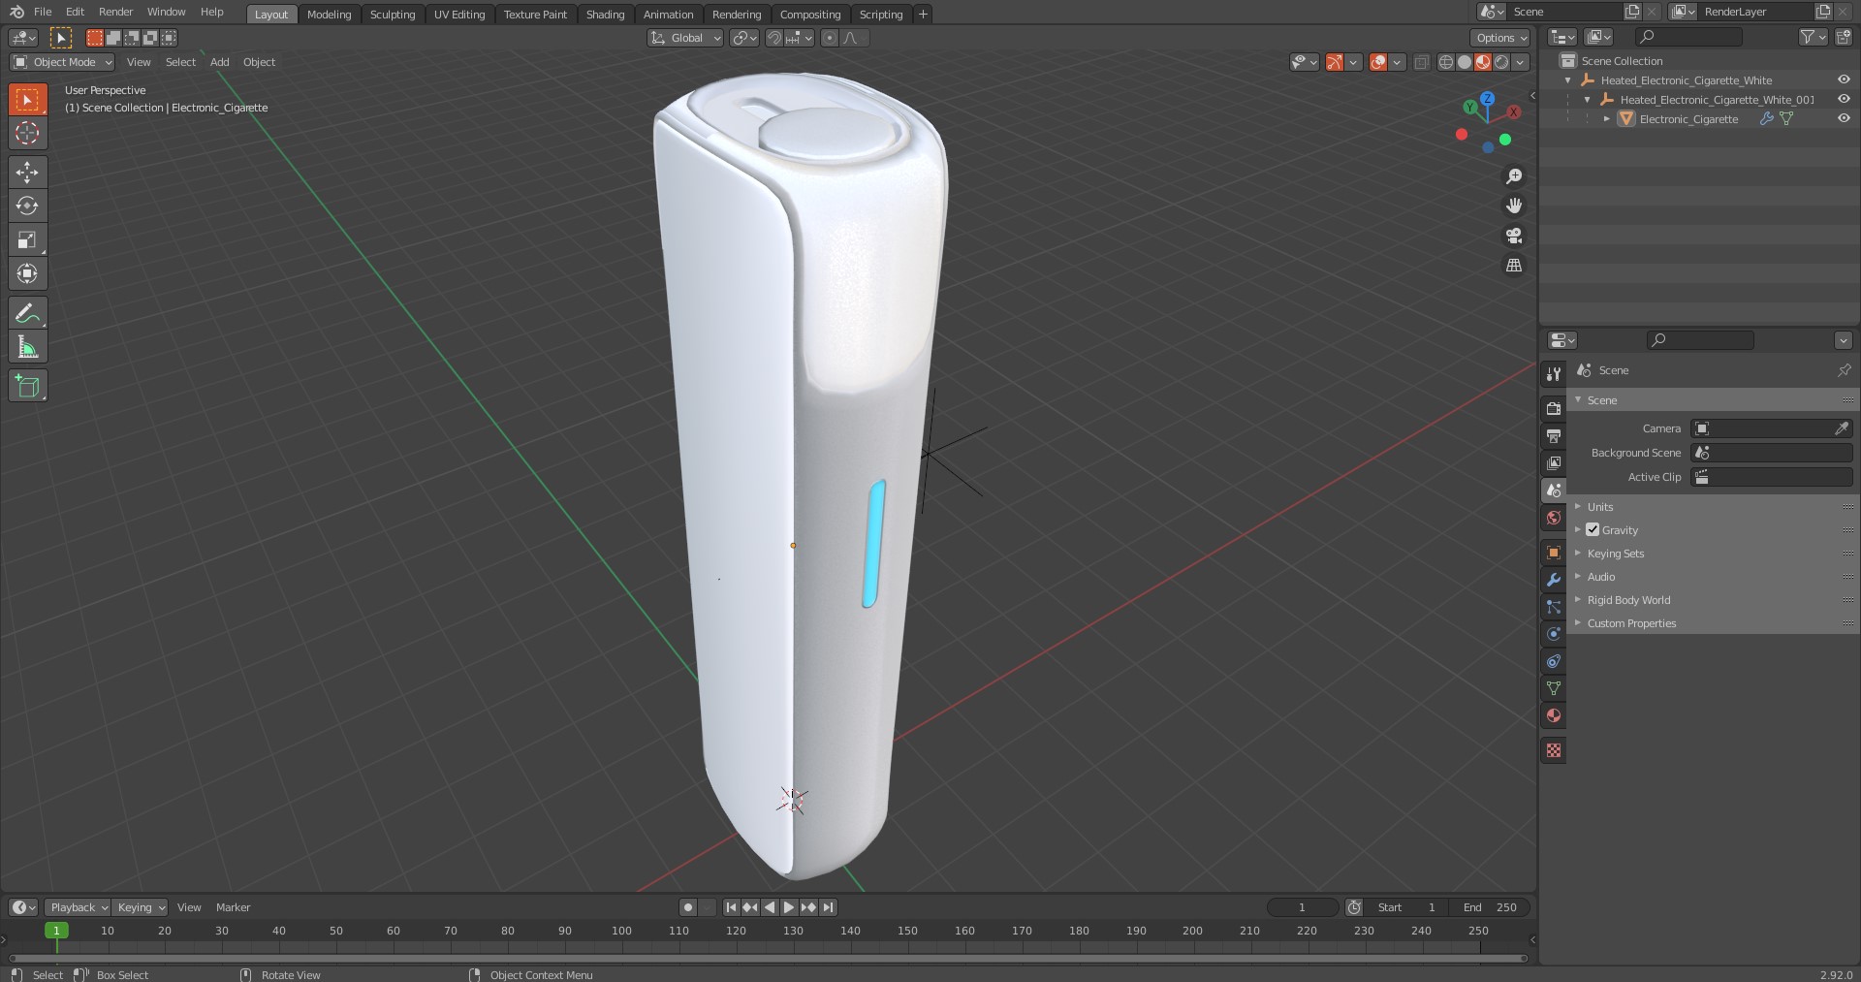
Task: Add a new workspace tab
Action: click(923, 14)
